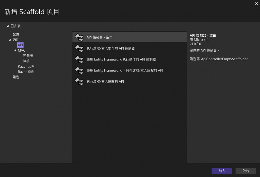
Task: Select the 配置 category
Action: [x=16, y=34]
